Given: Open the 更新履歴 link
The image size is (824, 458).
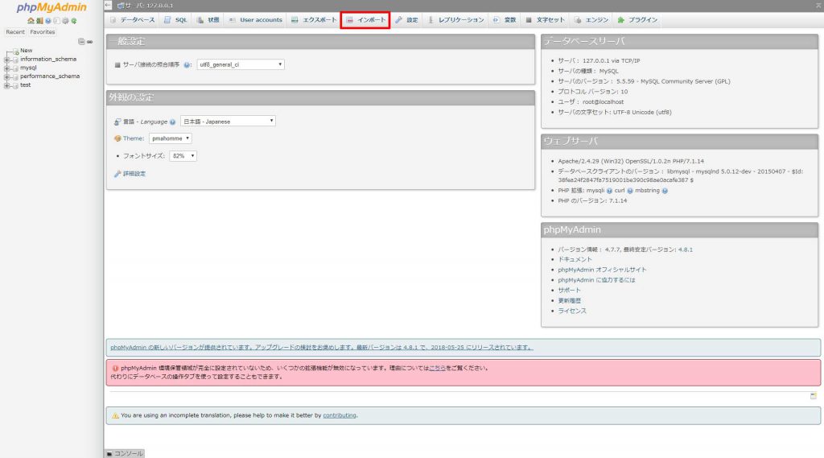Looking at the screenshot, I should click(569, 301).
